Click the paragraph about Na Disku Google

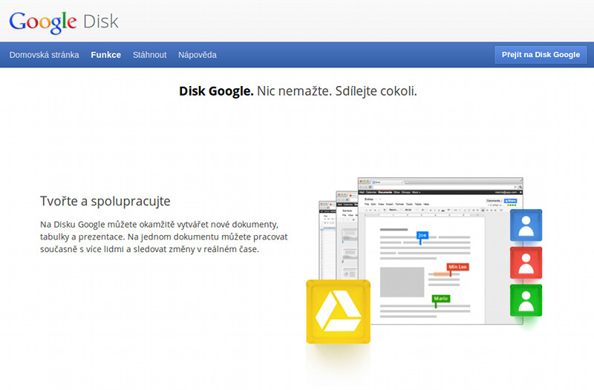point(163,237)
